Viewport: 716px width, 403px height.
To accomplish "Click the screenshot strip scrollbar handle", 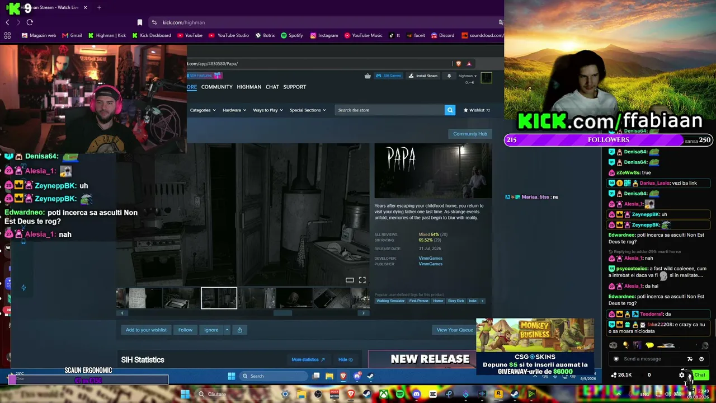I will (x=282, y=313).
